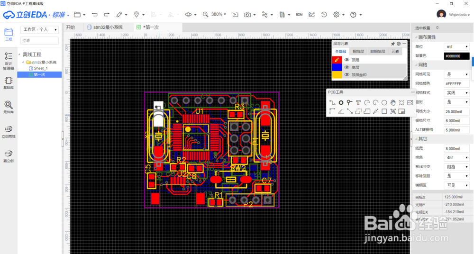Open the 开始 tab
This screenshot has width=474, height=254.
coord(71,27)
